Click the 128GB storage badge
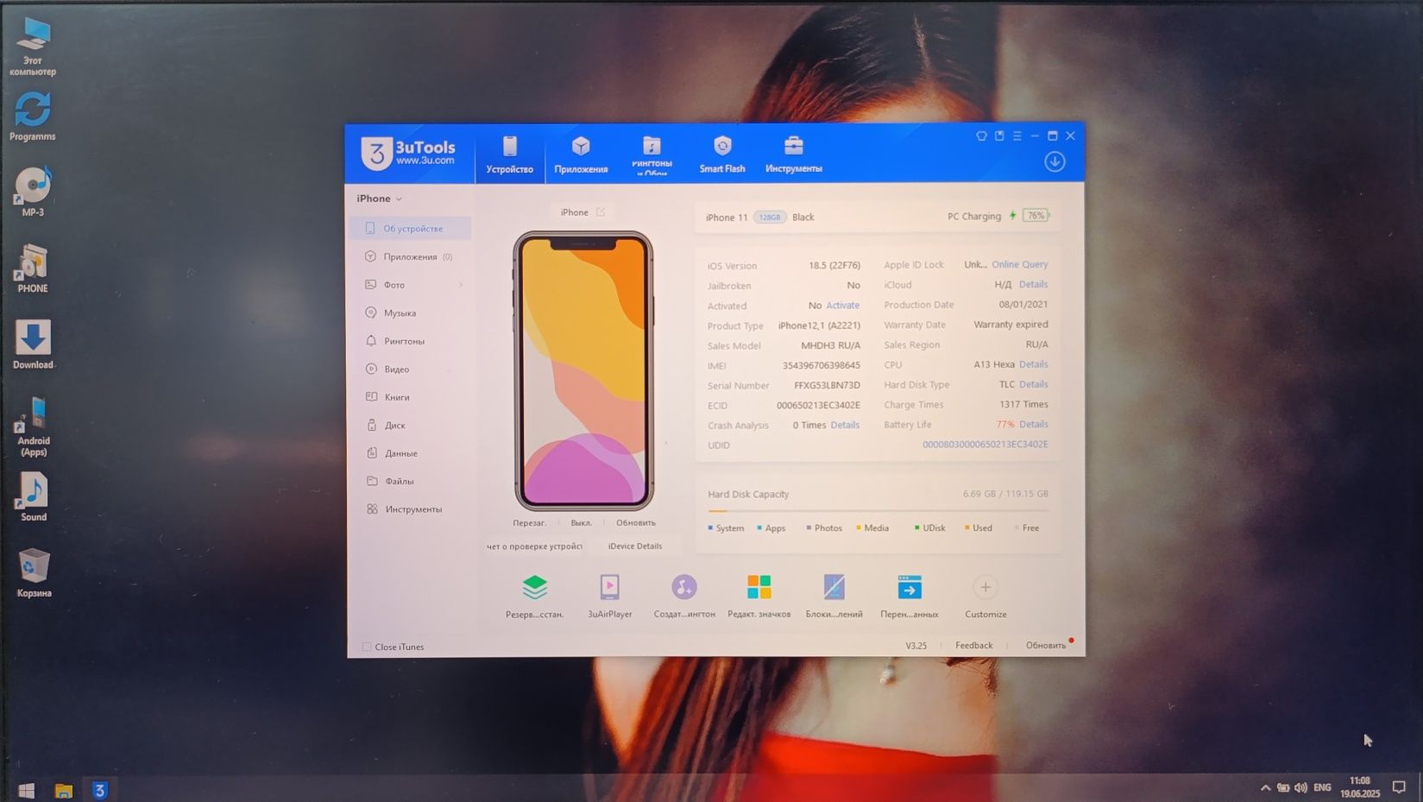This screenshot has height=802, width=1423. point(770,218)
